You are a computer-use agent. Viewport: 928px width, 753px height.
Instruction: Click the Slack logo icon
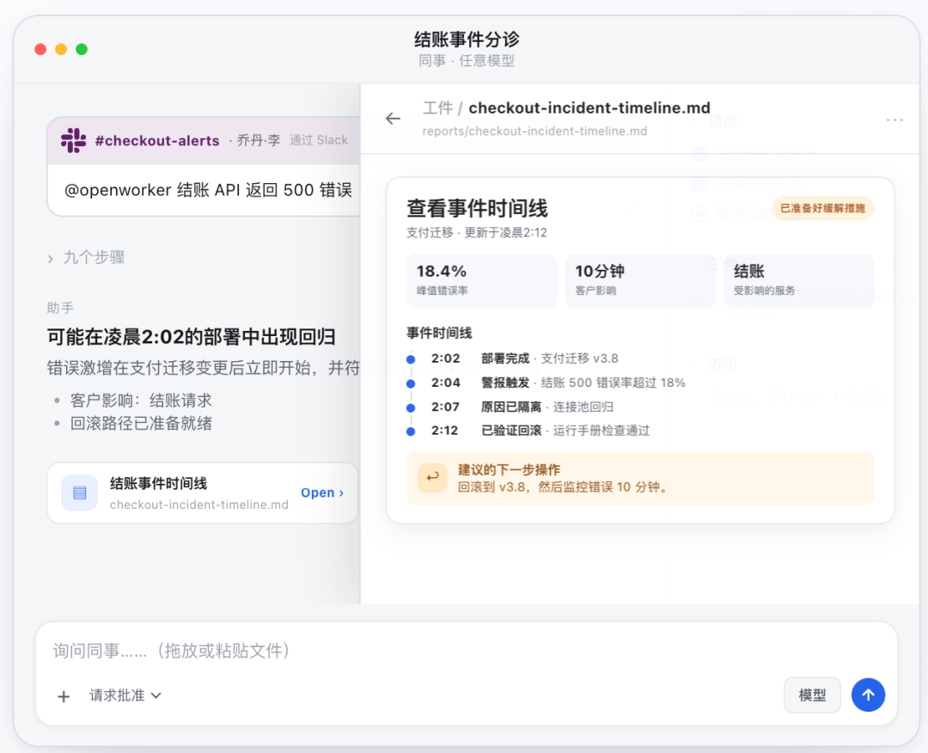coord(73,140)
